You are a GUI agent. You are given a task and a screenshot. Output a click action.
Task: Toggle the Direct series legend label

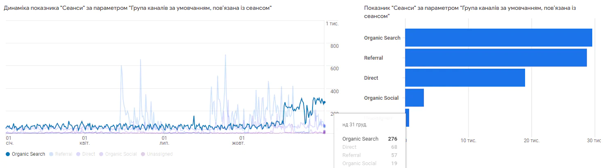click(x=88, y=154)
